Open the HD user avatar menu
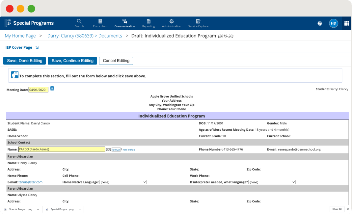Viewport: 352px width, 214px height. [x=333, y=23]
